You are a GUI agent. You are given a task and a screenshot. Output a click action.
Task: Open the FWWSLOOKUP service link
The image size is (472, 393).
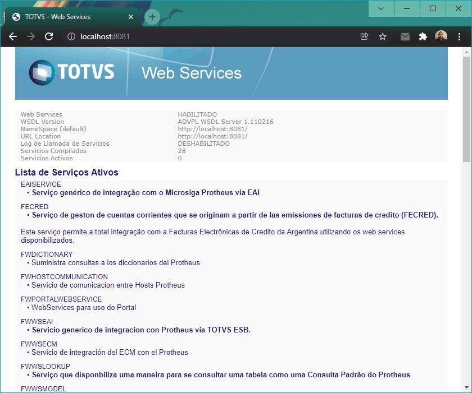(46, 366)
